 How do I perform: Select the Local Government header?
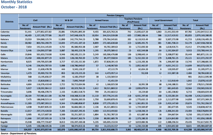(x=164, y=20)
